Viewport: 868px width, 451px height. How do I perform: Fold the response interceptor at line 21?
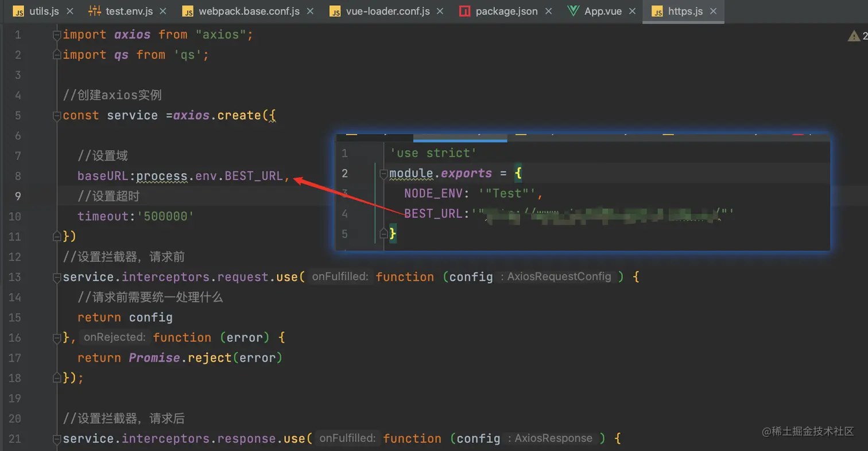tap(56, 439)
